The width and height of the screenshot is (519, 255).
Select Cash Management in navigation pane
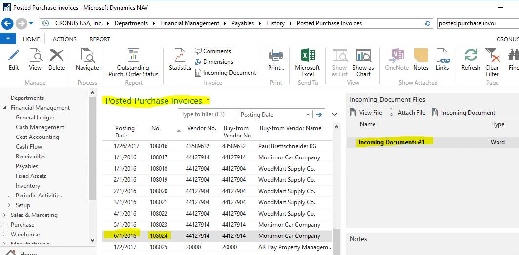[x=40, y=127]
